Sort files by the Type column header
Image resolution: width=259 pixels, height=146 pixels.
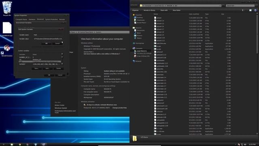click(207, 14)
